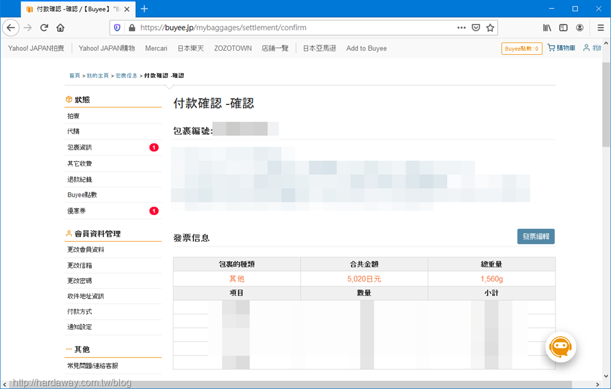Follow the 我的主頁 breadcrumb link
611x389 pixels.
[x=98, y=76]
